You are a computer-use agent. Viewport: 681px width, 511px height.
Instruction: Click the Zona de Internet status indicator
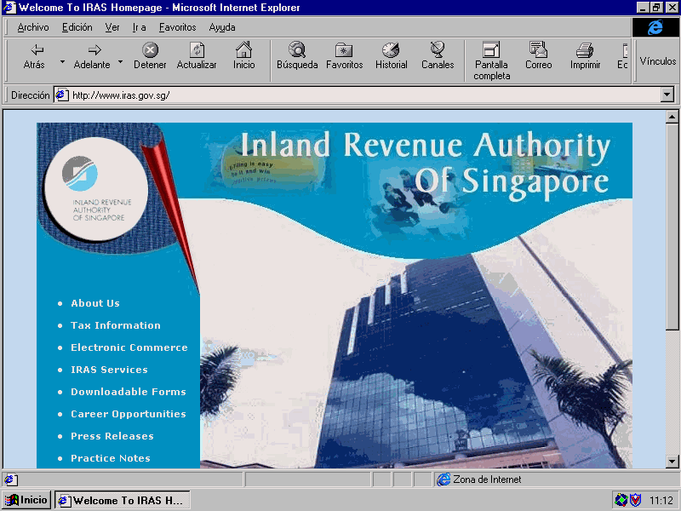[556, 479]
